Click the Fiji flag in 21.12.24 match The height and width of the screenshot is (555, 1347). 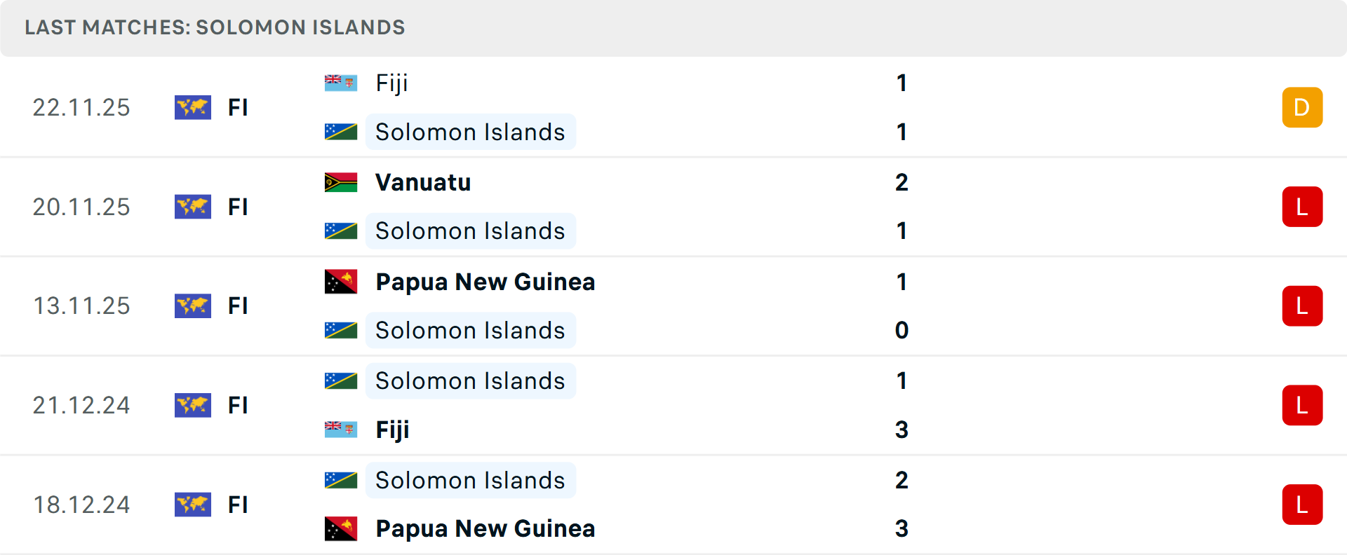coord(341,429)
